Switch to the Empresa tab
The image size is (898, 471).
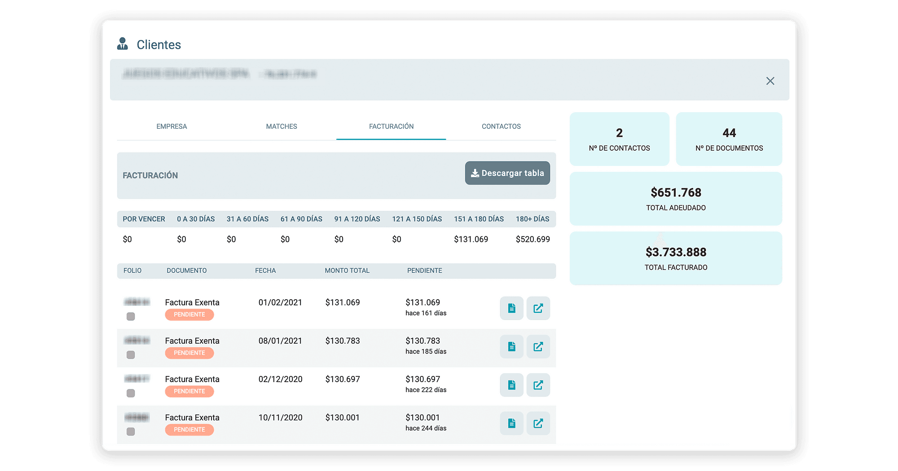point(172,126)
